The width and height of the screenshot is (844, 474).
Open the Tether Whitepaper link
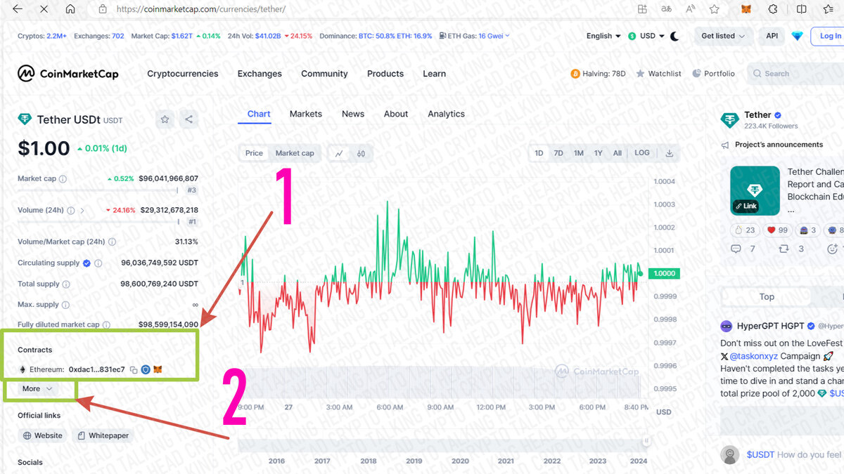pos(103,435)
